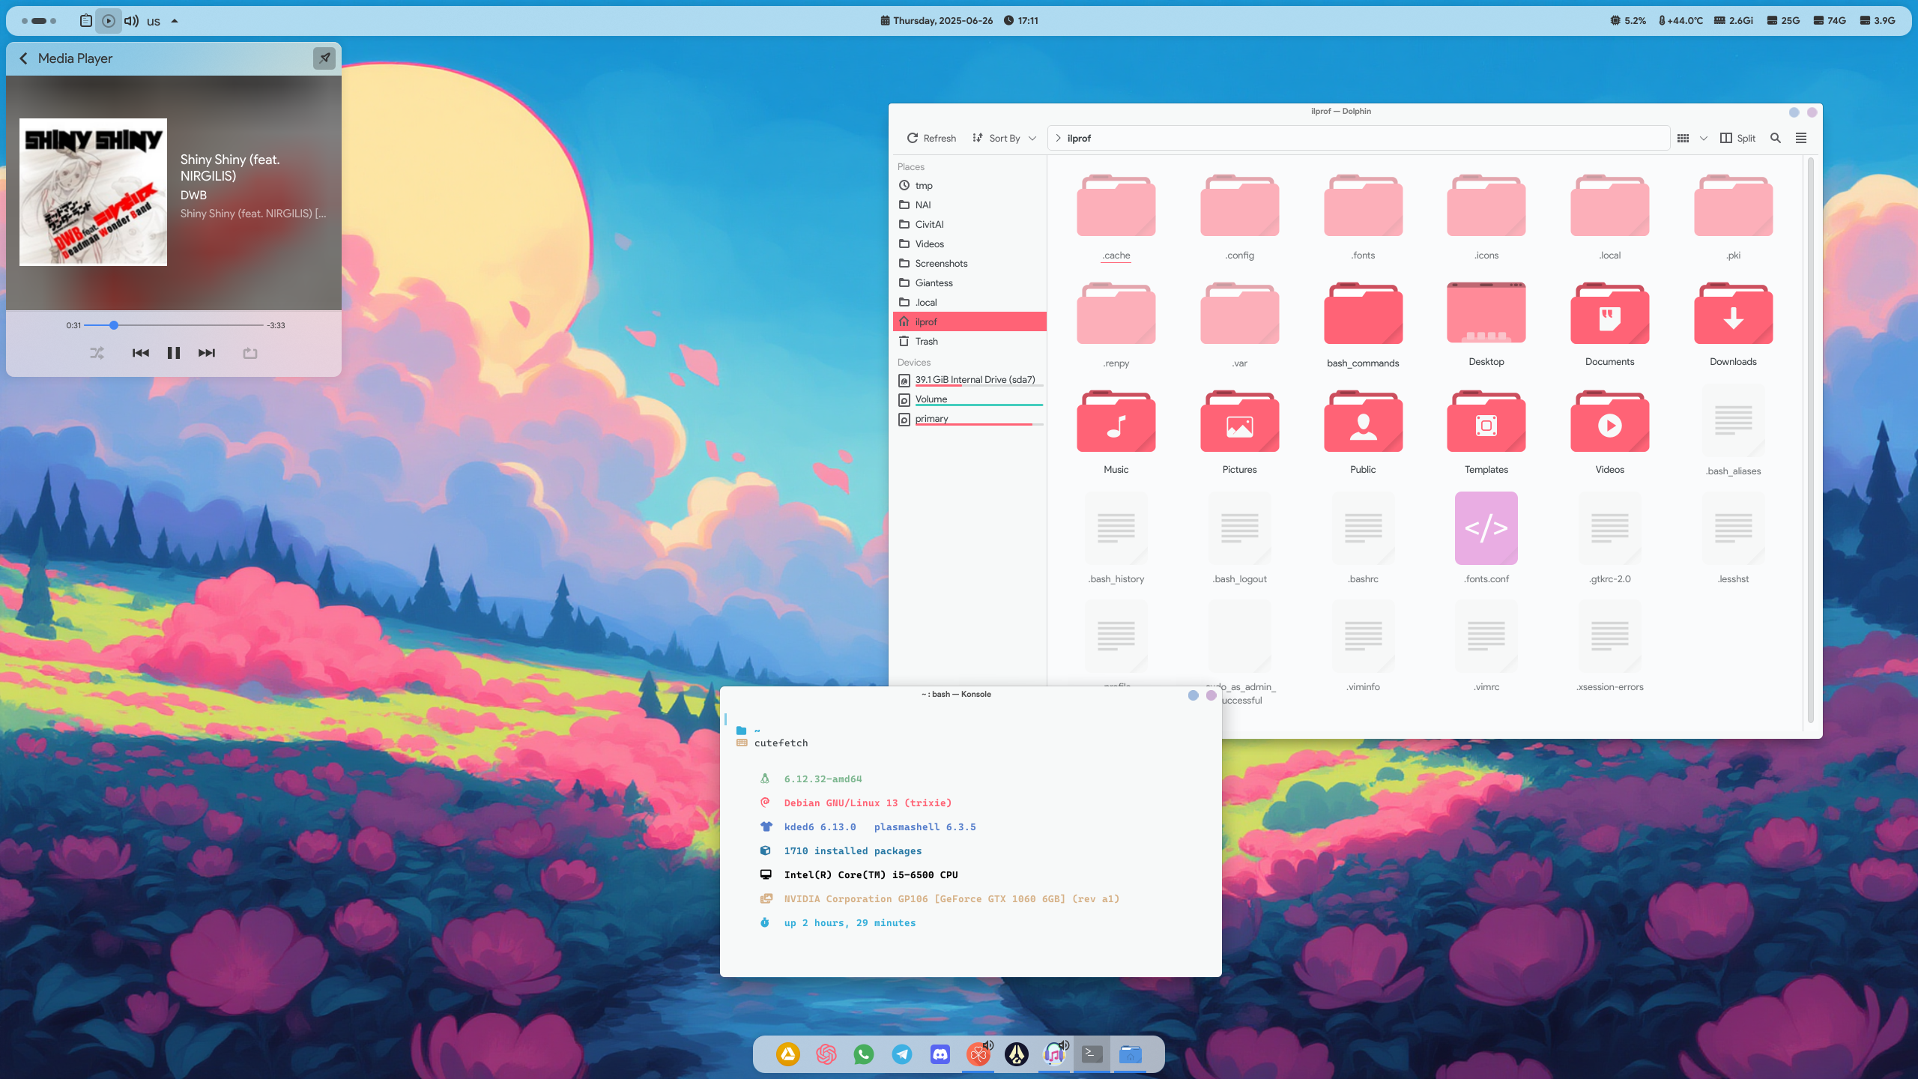Image resolution: width=1918 pixels, height=1079 pixels.
Task: Click the media player tray icon
Action: (109, 21)
